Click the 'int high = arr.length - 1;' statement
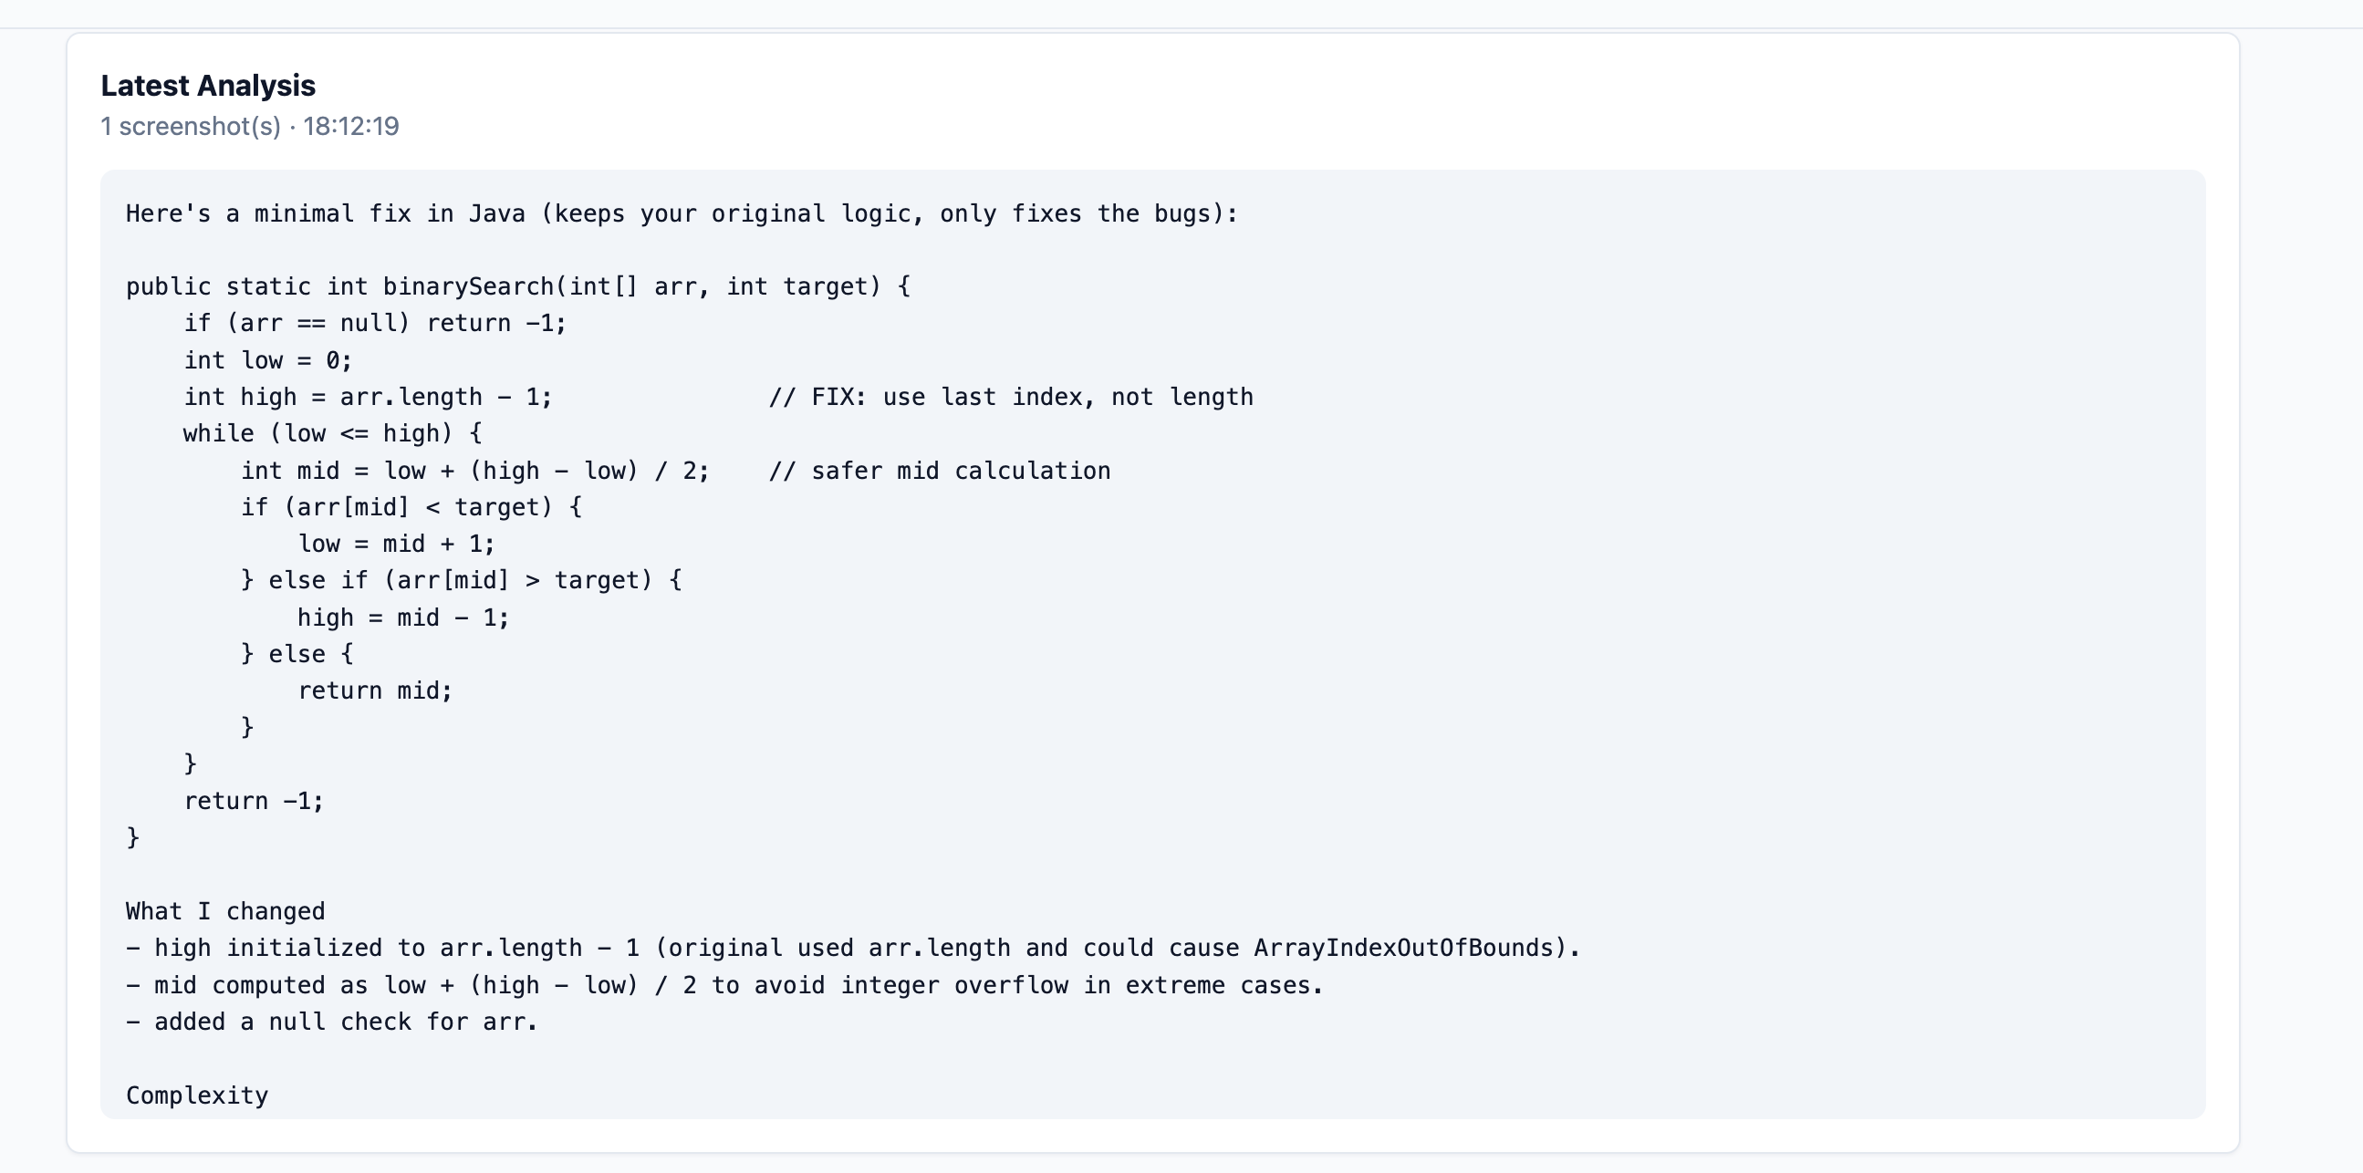 368,397
